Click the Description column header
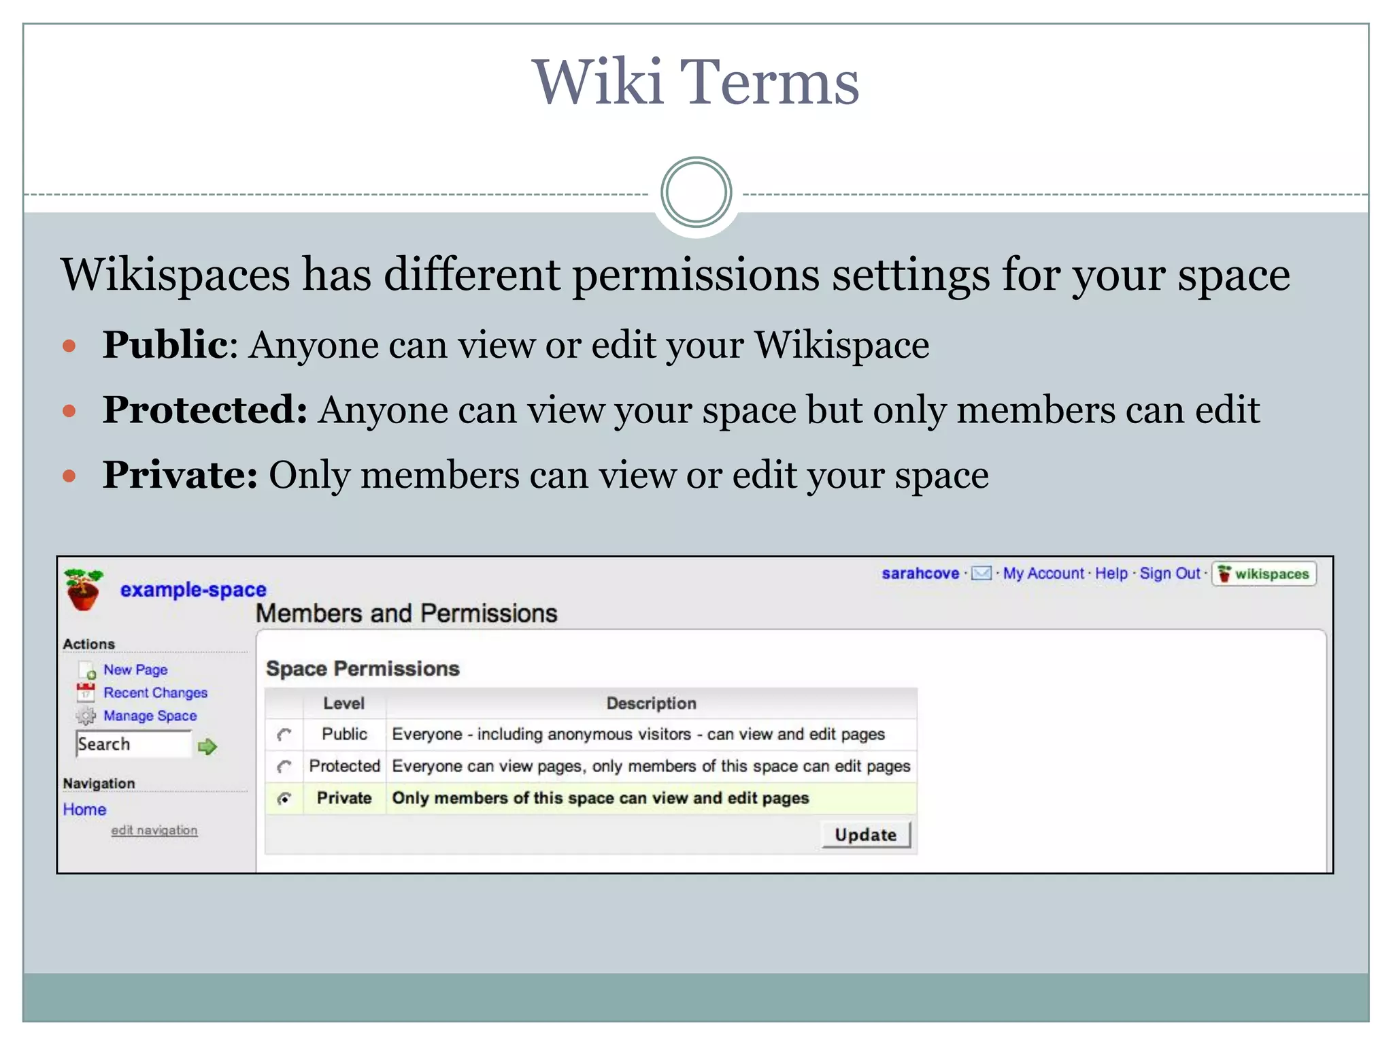Screen dimensions: 1393x1045 pyautogui.click(x=652, y=703)
